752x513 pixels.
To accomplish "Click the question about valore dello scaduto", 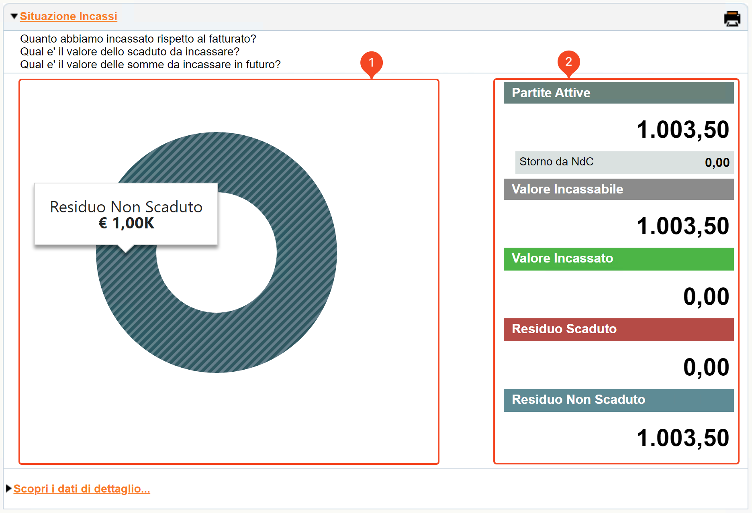I will 130,52.
